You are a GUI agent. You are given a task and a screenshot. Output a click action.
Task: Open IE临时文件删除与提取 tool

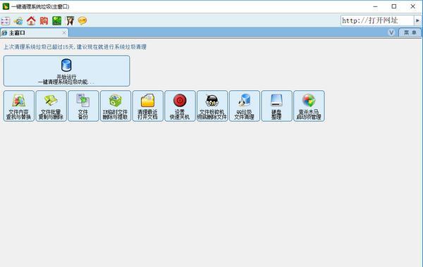[x=116, y=106]
